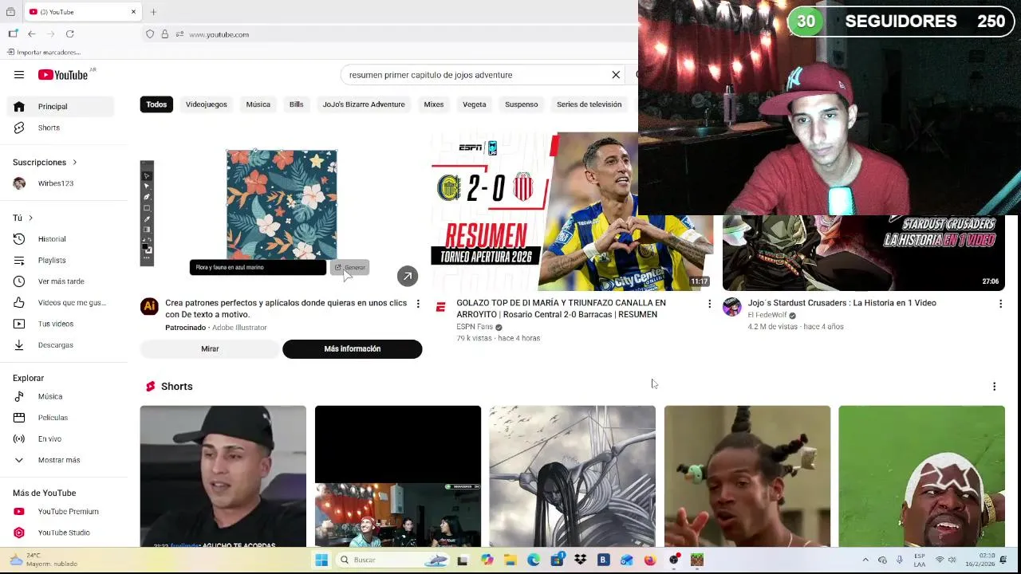The image size is (1021, 574).
Task: Open Playlists in sidebar
Action: point(61,260)
